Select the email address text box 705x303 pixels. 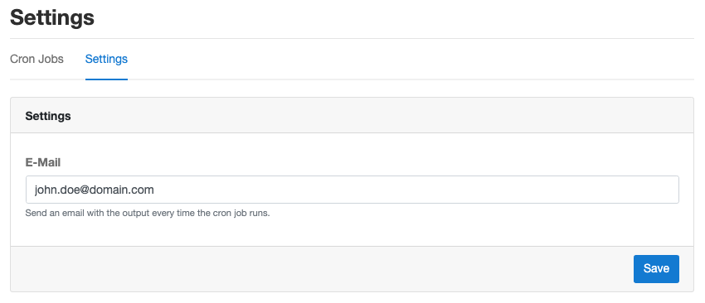point(352,190)
